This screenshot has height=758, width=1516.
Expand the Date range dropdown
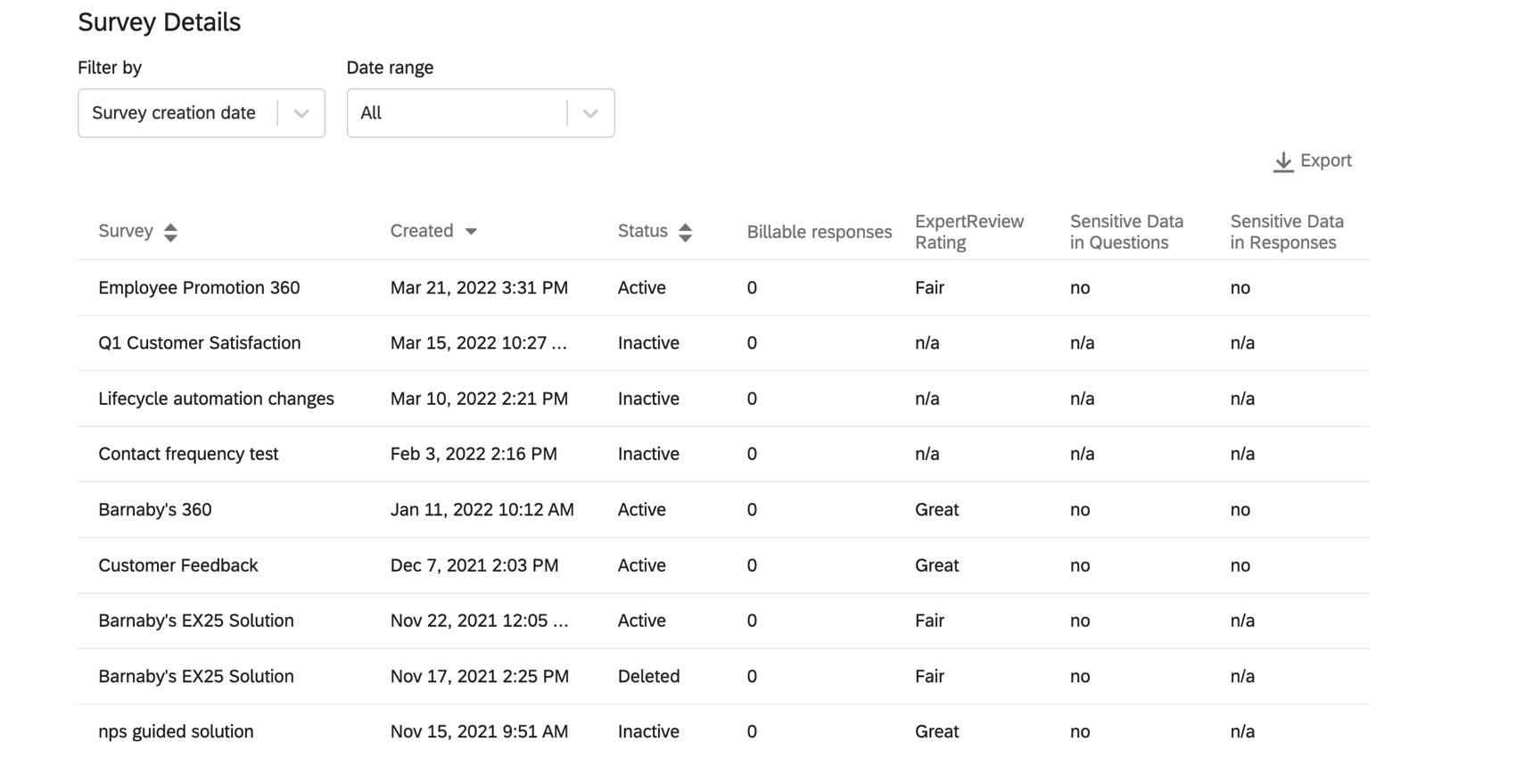[480, 113]
